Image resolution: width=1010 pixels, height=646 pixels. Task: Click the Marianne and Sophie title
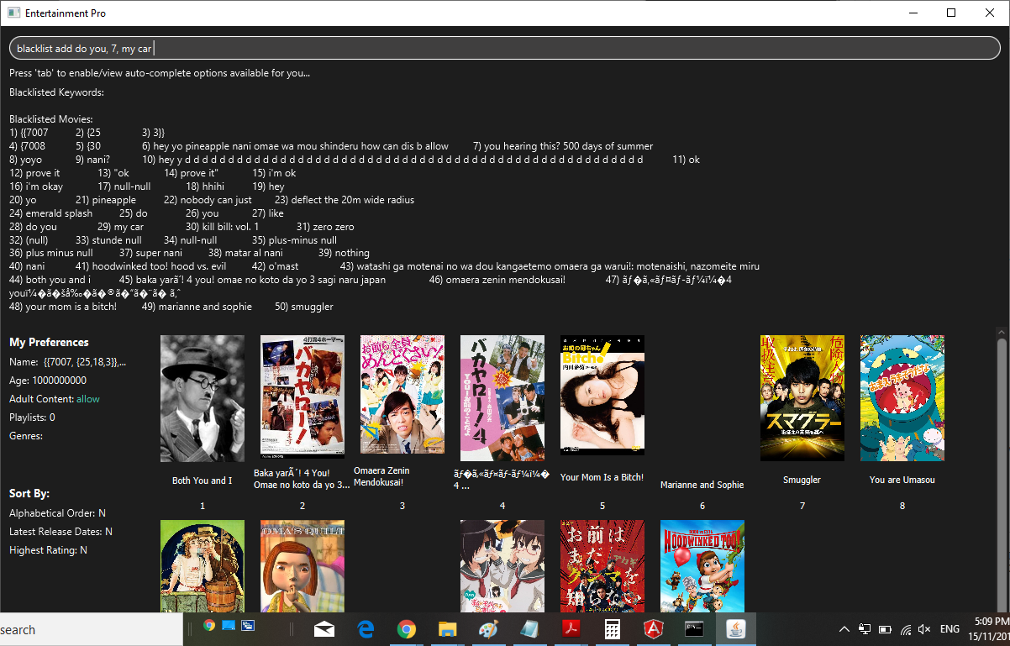[702, 485]
